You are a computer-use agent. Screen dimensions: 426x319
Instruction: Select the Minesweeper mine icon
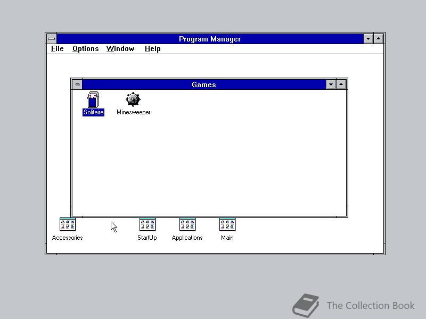pyautogui.click(x=133, y=99)
